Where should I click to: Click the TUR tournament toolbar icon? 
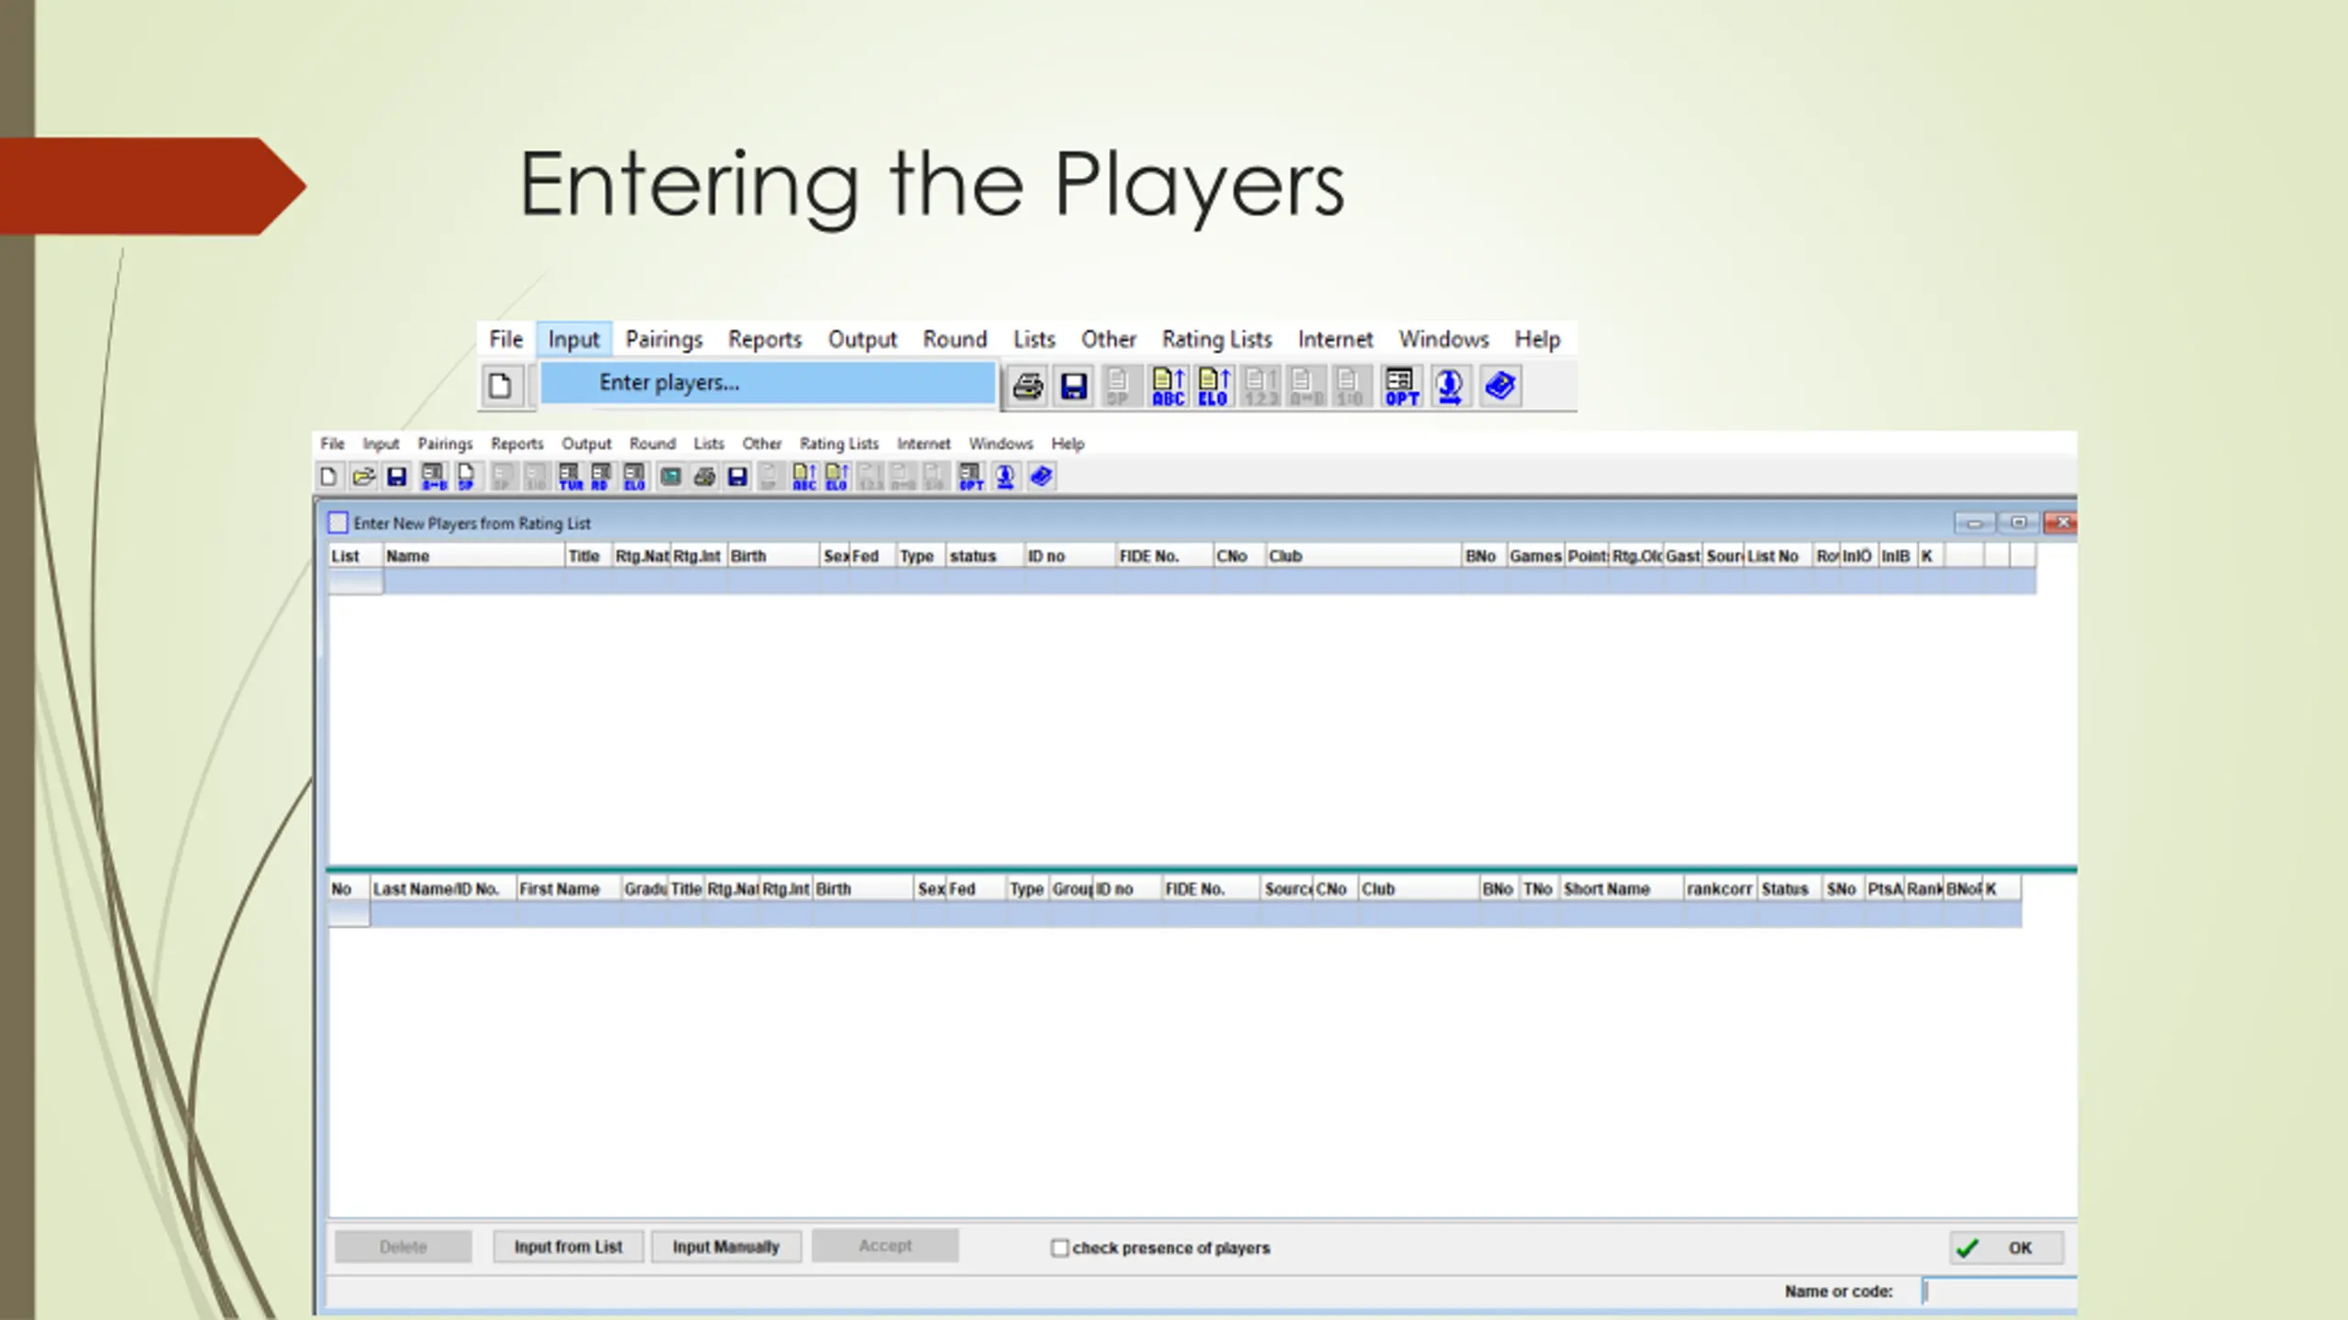click(x=570, y=477)
